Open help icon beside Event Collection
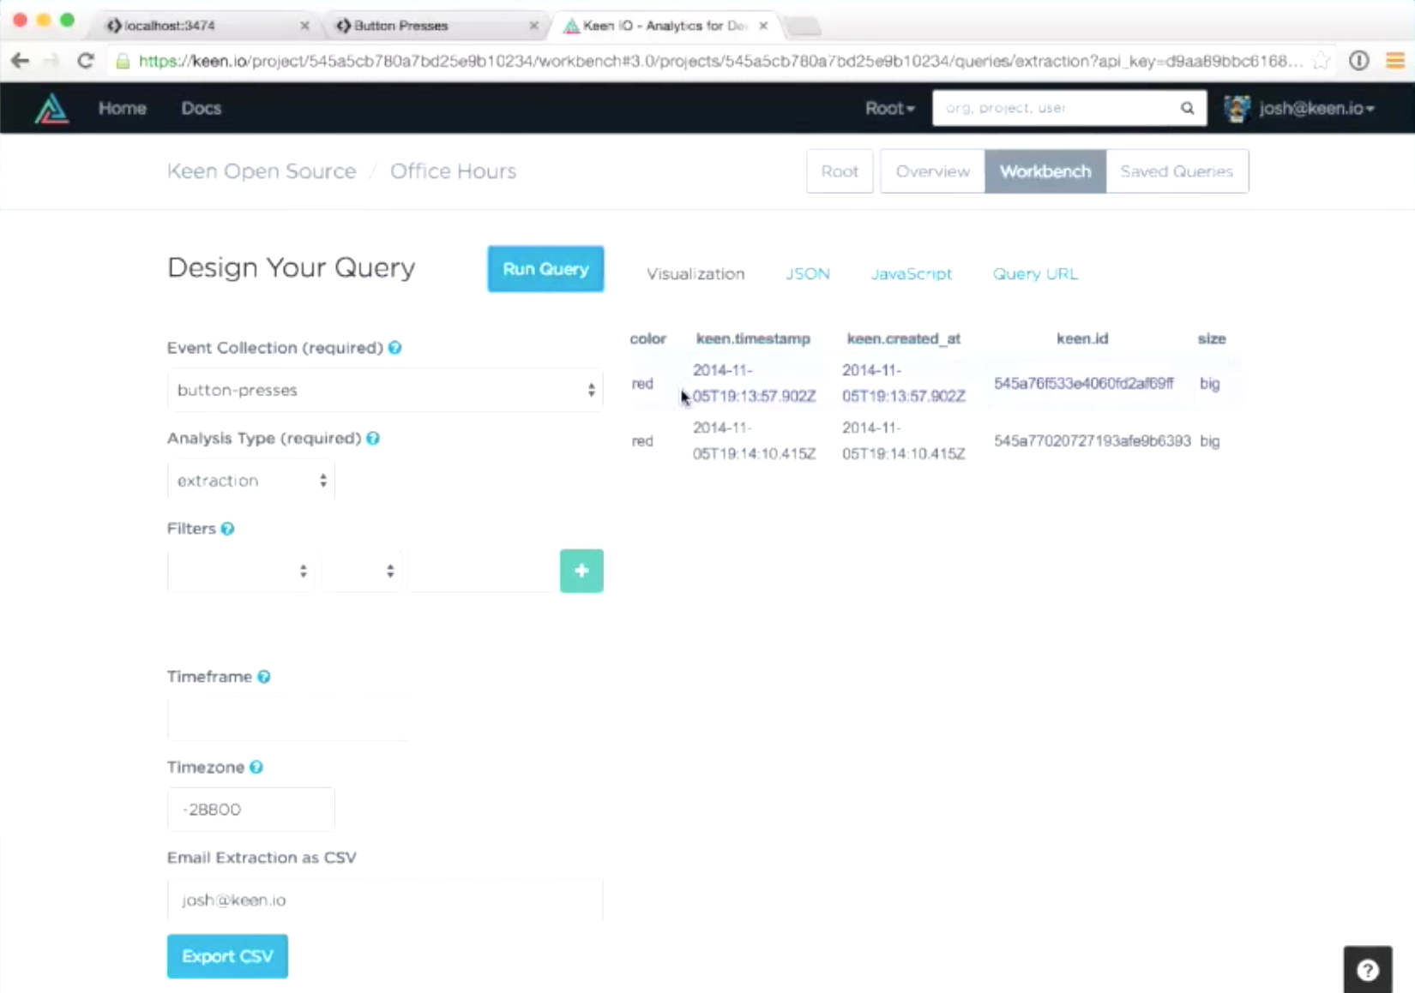 click(x=394, y=348)
